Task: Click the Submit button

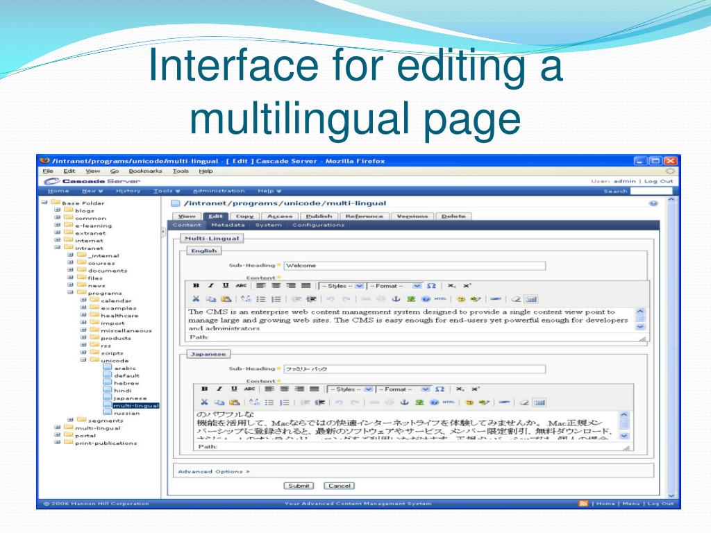Action: pos(299,486)
